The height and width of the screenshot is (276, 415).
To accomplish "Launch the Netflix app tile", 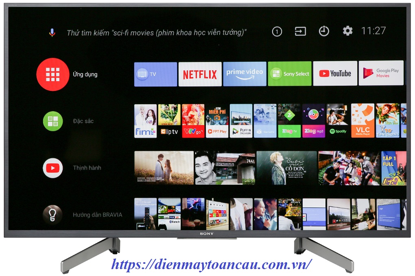I will pos(200,74).
